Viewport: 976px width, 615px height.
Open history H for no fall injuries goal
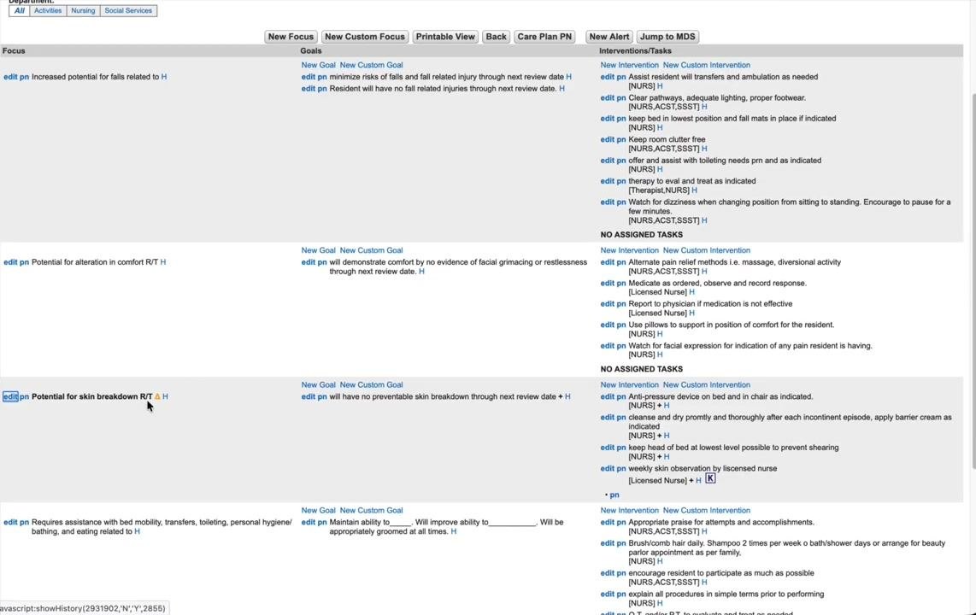point(561,88)
